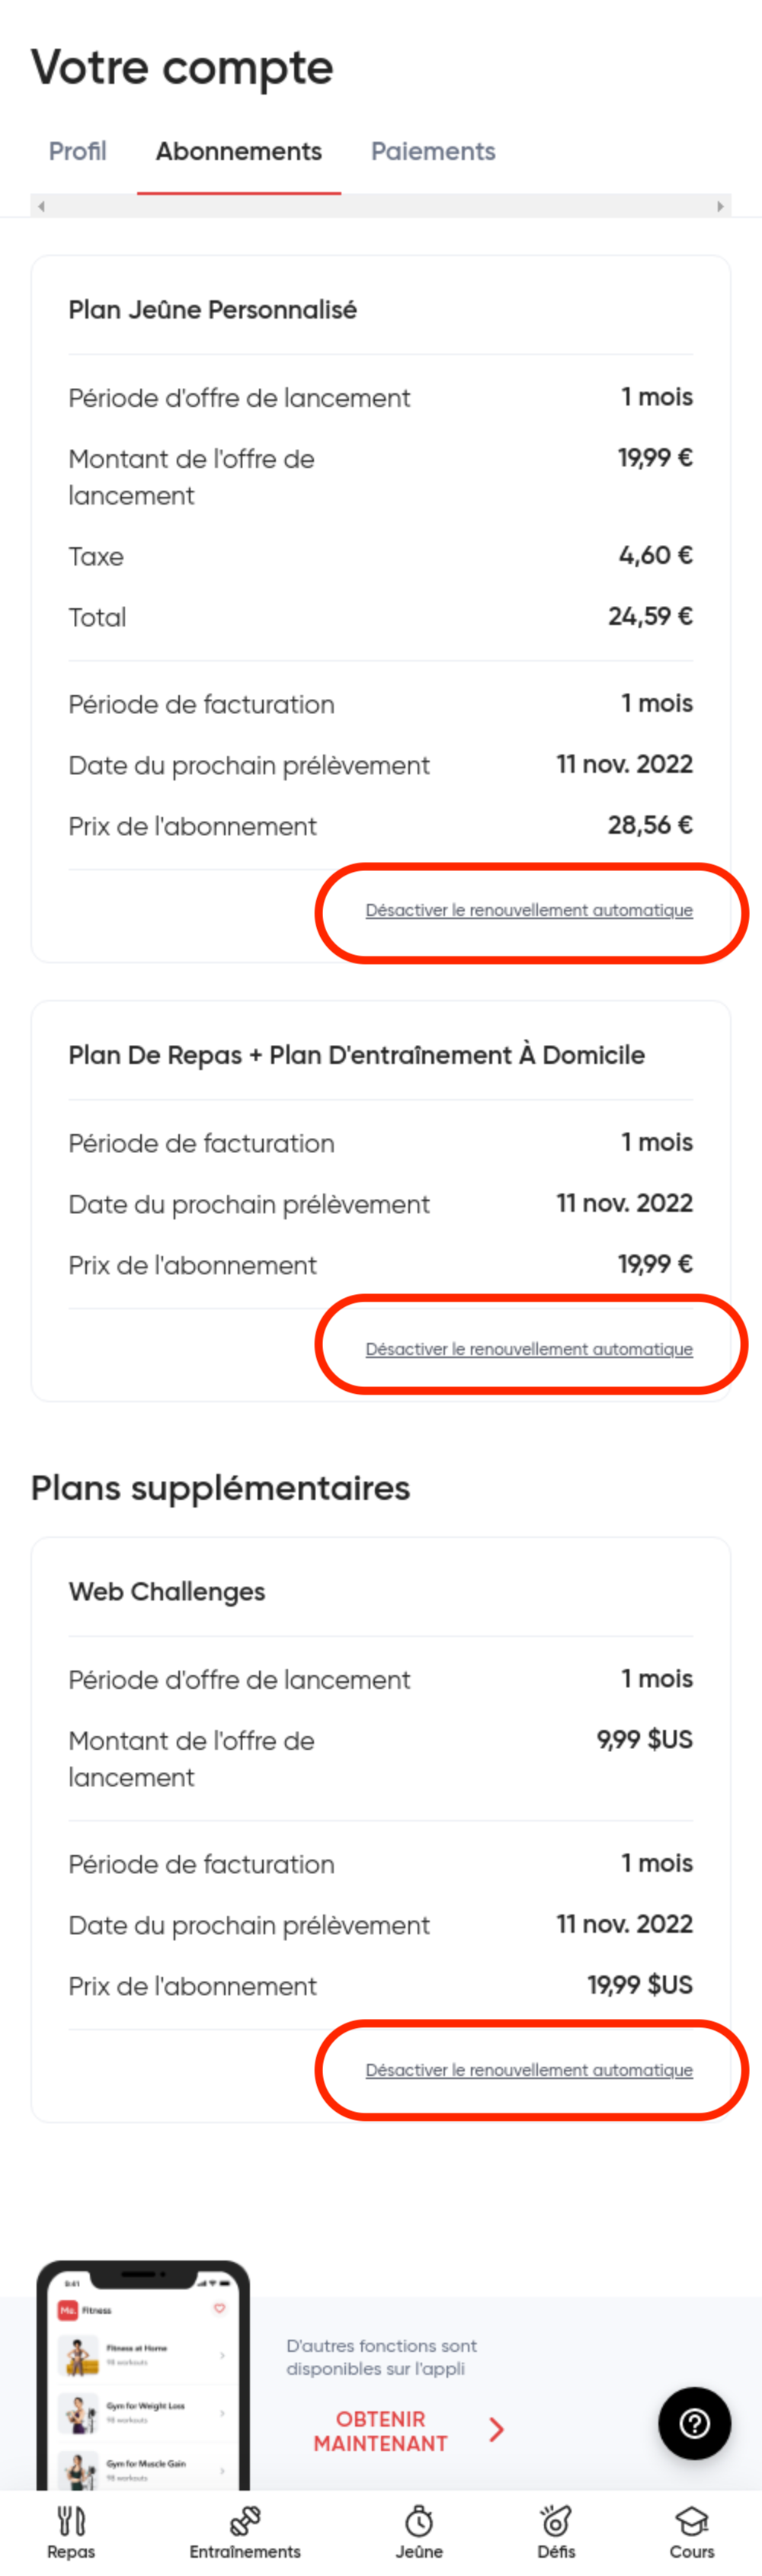This screenshot has height=2576, width=762.
Task: Click the OBTENIR MAINTENANT link
Action: pyautogui.click(x=381, y=2431)
